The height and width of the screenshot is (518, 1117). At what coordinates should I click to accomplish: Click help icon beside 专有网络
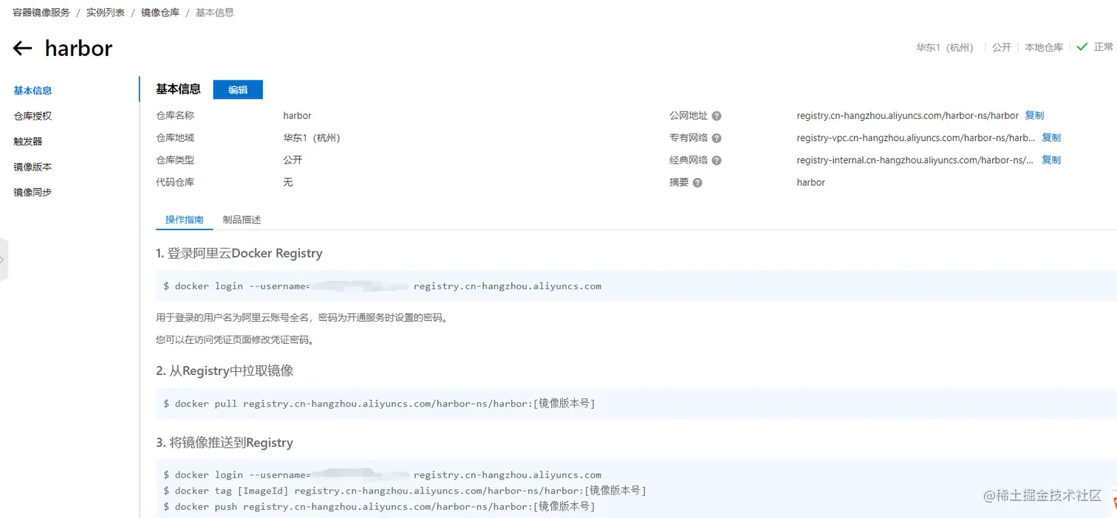coord(717,138)
